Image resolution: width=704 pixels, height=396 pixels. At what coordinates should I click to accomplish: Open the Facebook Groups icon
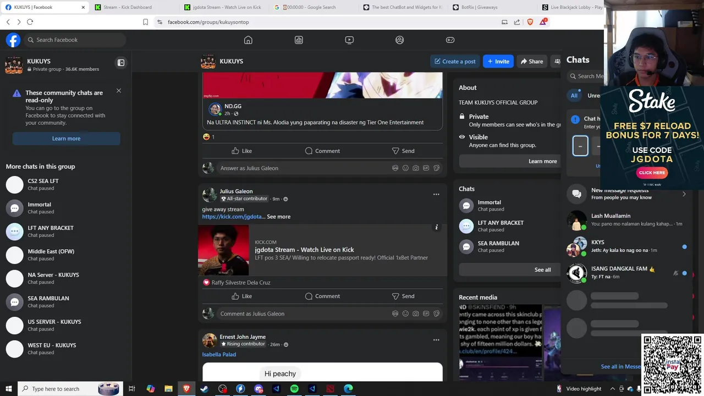400,40
